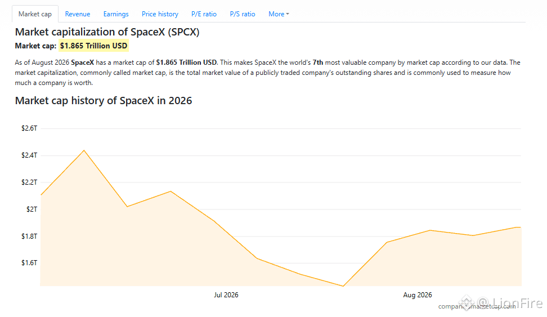Go to the Price history tab
This screenshot has height=317, width=547.
click(160, 14)
